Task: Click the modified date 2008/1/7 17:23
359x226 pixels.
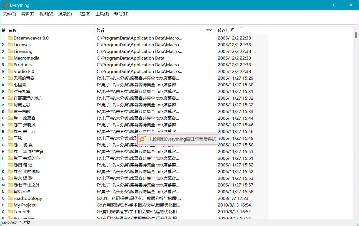Action: click(x=233, y=198)
